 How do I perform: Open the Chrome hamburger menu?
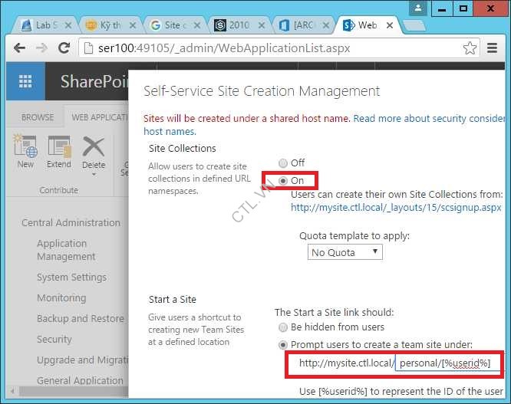tap(493, 48)
